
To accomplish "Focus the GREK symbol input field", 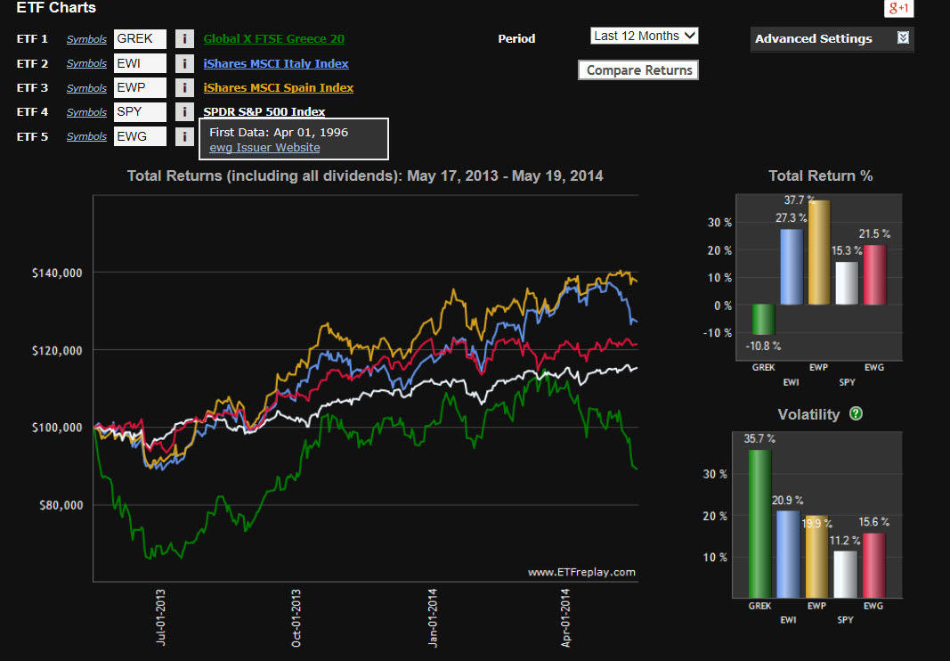I will [140, 39].
